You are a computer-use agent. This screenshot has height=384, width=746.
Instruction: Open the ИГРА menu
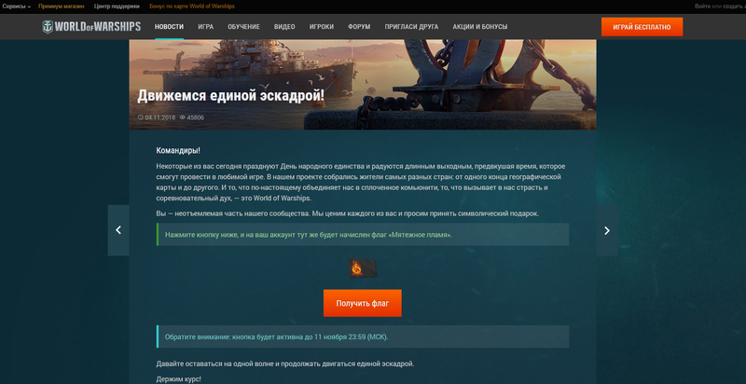206,27
